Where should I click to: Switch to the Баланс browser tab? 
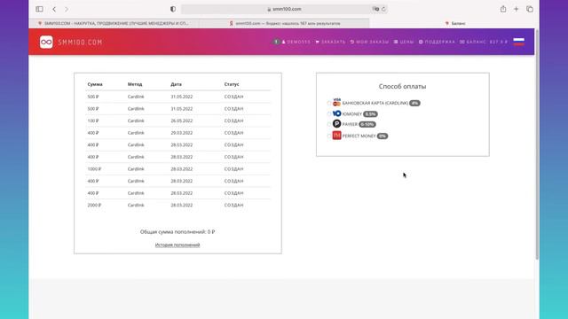pyautogui.click(x=454, y=23)
